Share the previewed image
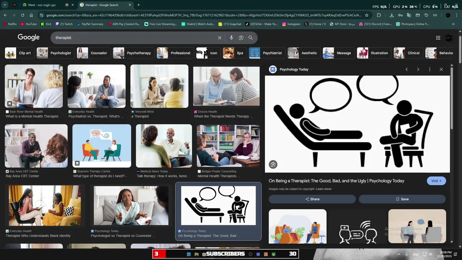This screenshot has height=260, width=462. click(x=312, y=199)
